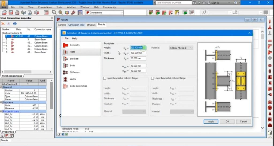Open the Brackets section icon

point(65,59)
